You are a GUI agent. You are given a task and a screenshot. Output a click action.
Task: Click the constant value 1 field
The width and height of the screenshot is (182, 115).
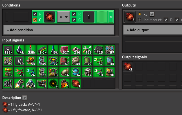point(89,17)
